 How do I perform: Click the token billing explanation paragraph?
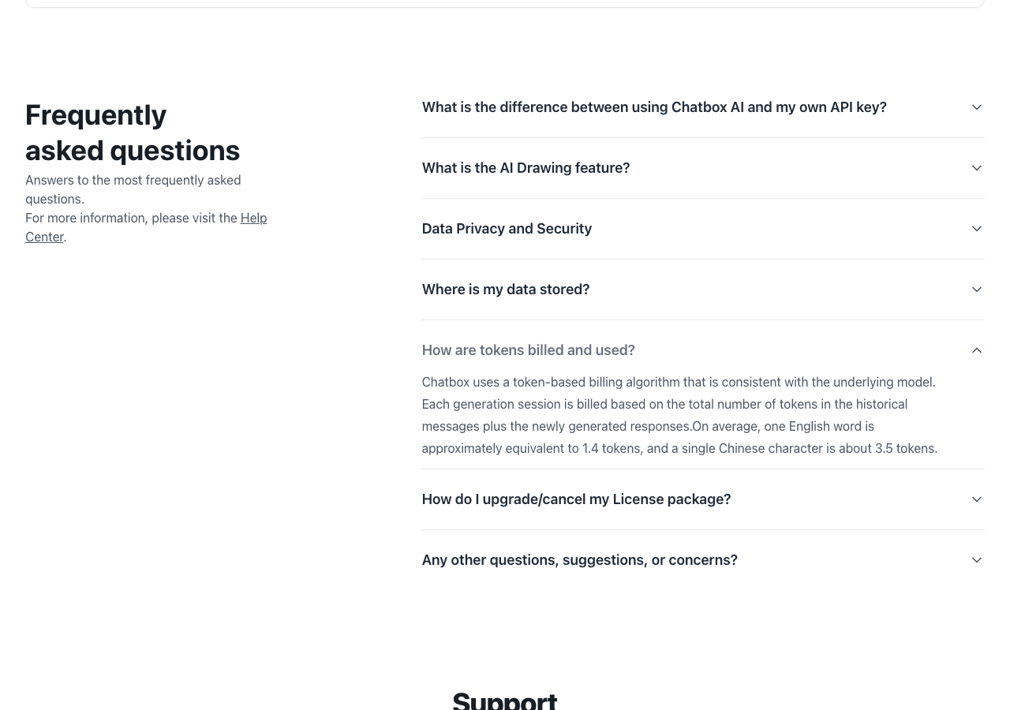679,415
